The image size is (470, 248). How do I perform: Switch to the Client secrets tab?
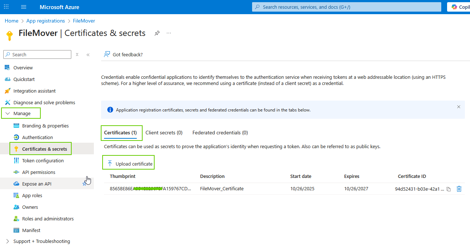click(164, 133)
